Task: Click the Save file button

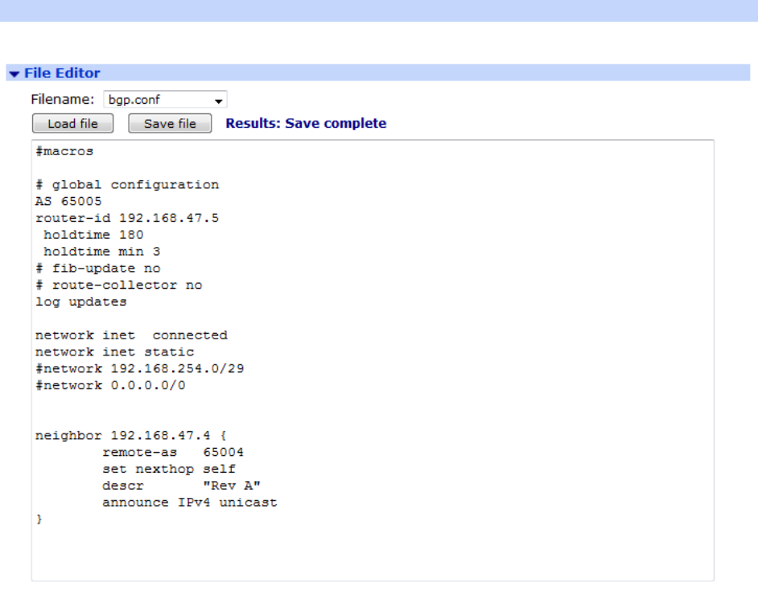Action: tap(170, 124)
